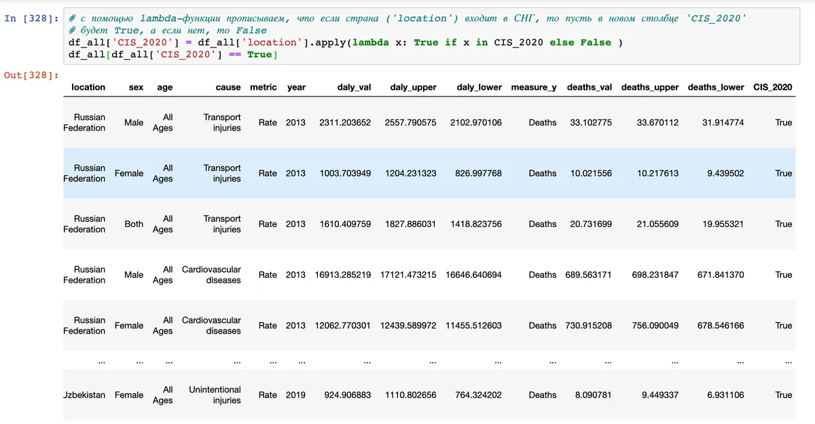815x424 pixels.
Task: Click the code line assigning df_all['CIS_2020']
Action: point(340,42)
